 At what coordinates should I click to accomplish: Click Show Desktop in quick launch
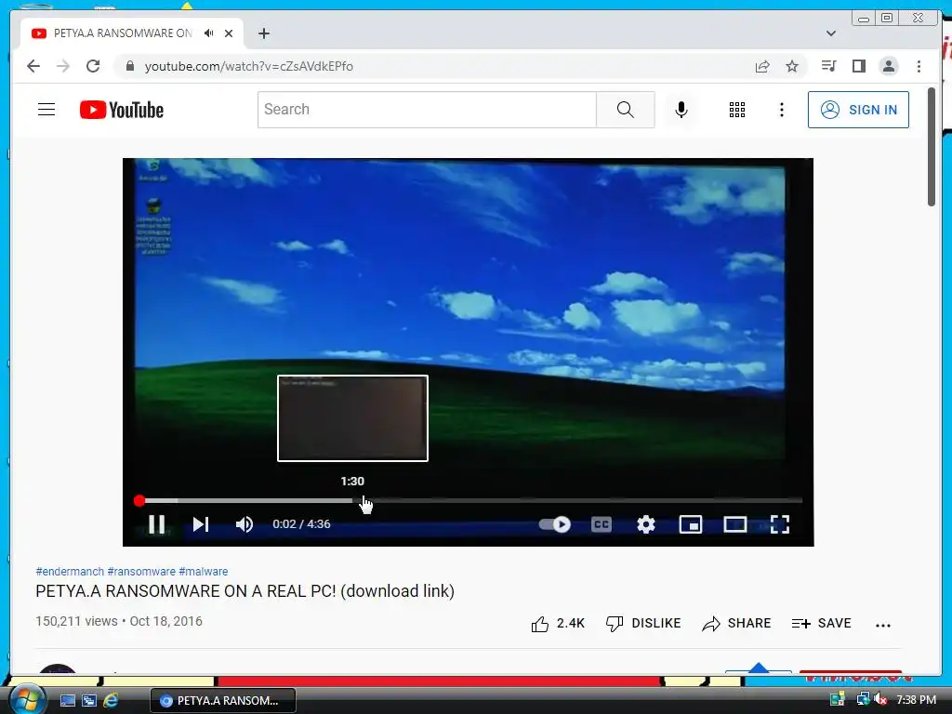coord(68,701)
